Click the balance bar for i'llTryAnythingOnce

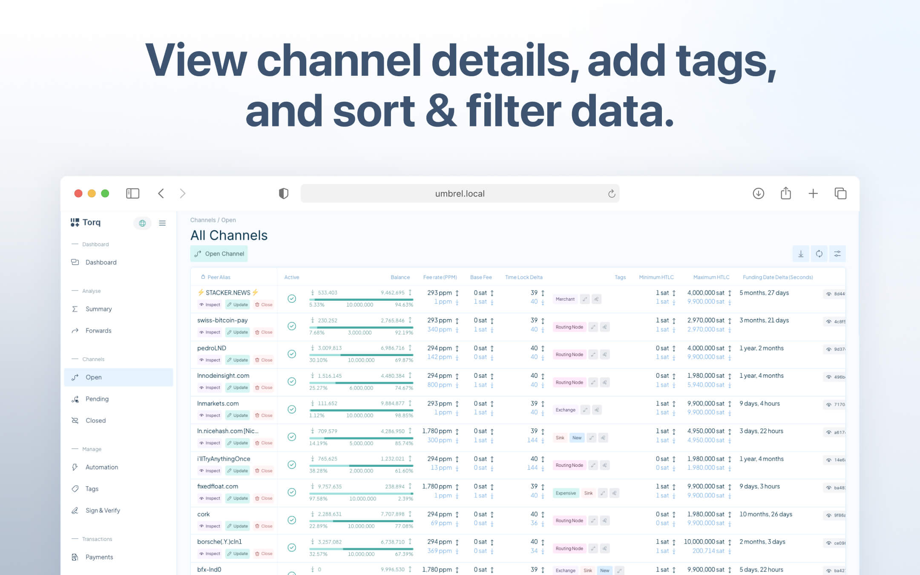[x=361, y=466]
